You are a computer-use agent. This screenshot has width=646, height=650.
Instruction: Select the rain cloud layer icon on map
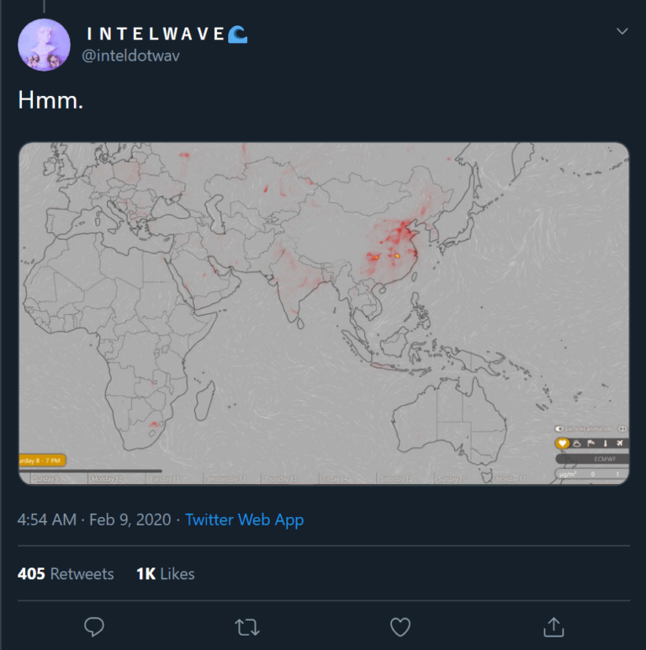[x=577, y=443]
